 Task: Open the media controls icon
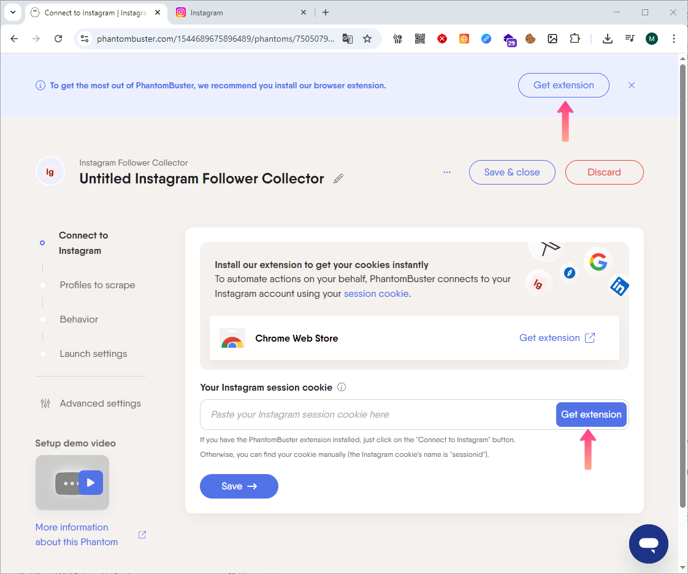[630, 39]
